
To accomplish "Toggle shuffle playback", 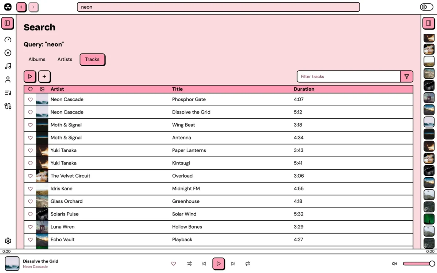I will [x=189, y=264].
